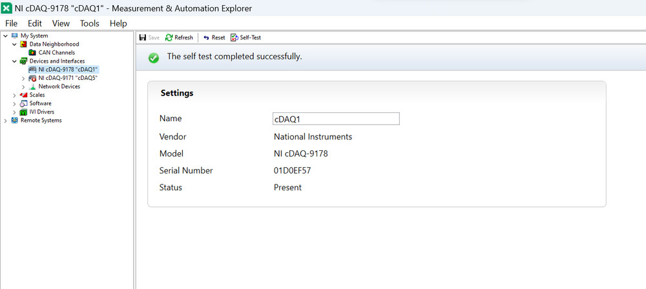Select the IVI Drivers label
The height and width of the screenshot is (289, 646).
pyautogui.click(x=41, y=112)
